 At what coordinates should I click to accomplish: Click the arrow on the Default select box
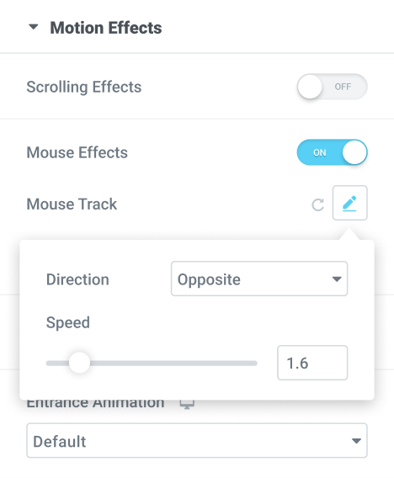tap(356, 441)
